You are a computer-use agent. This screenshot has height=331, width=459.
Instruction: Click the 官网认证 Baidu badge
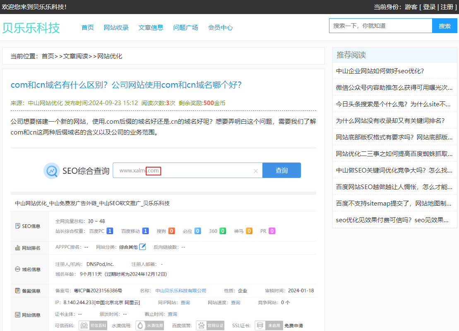pos(210,326)
